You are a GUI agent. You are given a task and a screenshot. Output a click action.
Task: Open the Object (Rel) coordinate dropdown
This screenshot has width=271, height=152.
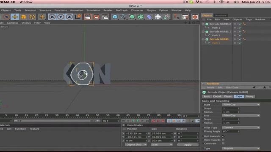click(136, 145)
